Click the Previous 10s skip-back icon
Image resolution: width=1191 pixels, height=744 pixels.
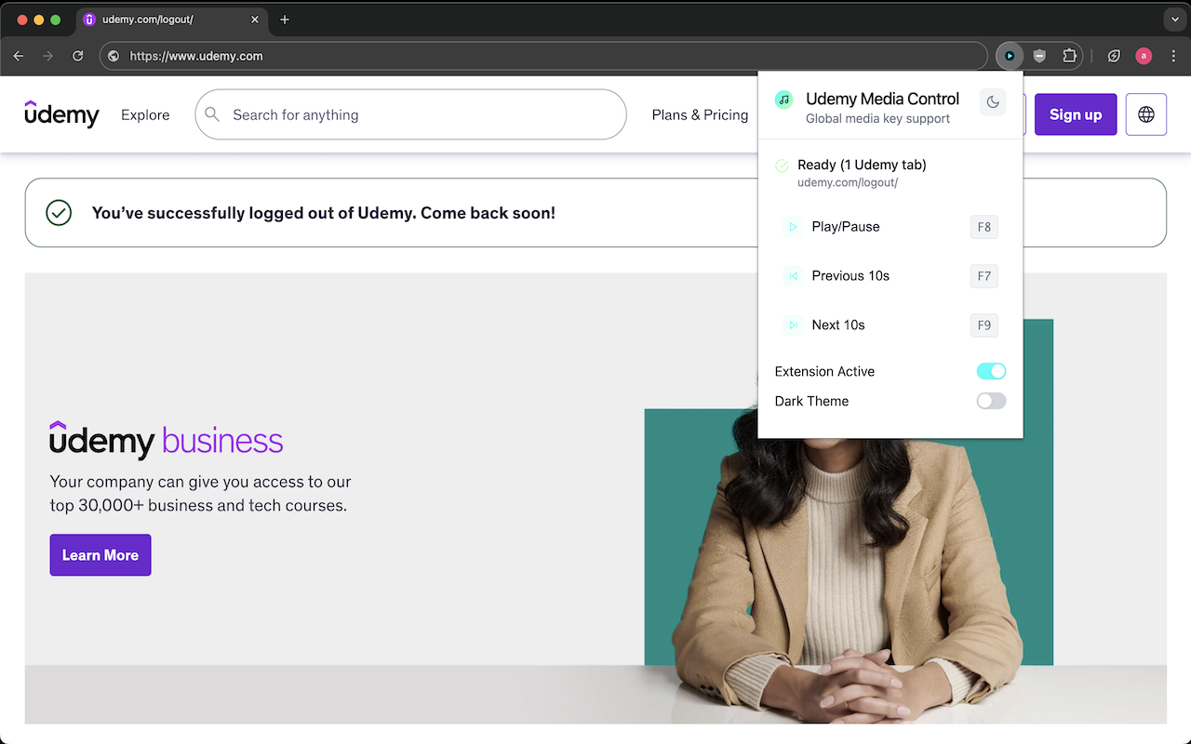[793, 276]
